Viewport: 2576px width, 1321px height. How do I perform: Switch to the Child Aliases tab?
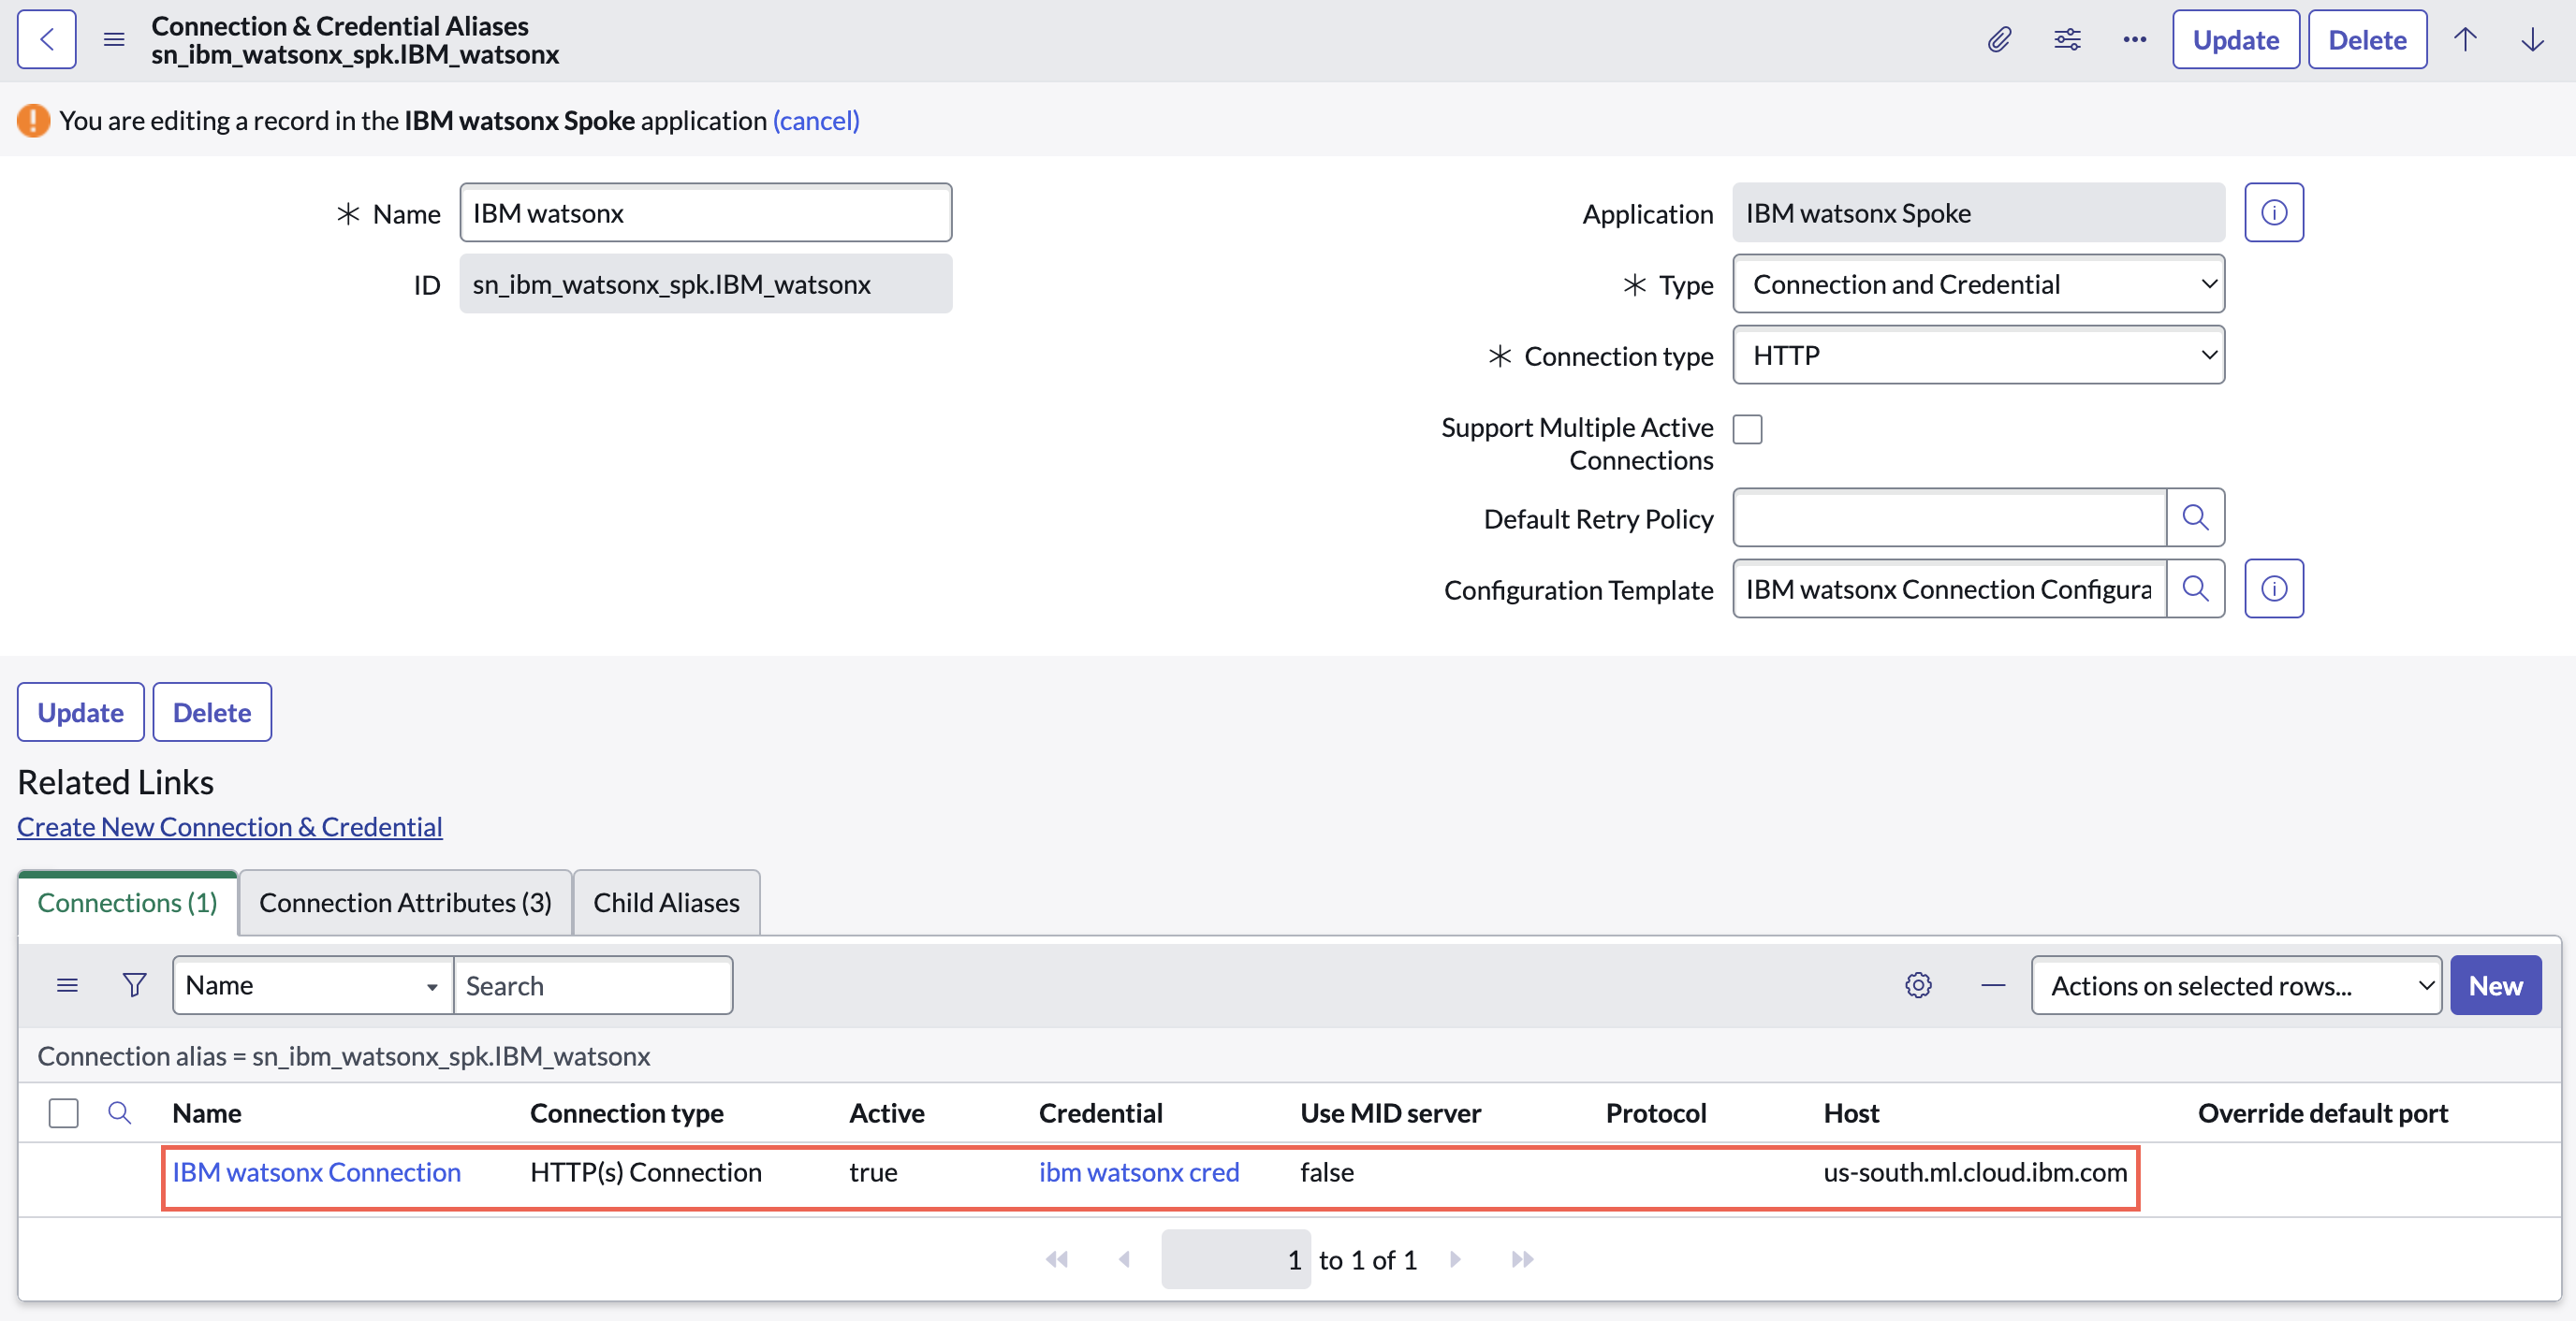666,902
